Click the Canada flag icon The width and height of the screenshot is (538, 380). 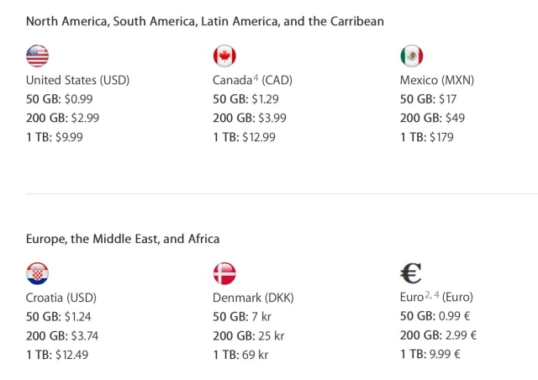pos(224,55)
